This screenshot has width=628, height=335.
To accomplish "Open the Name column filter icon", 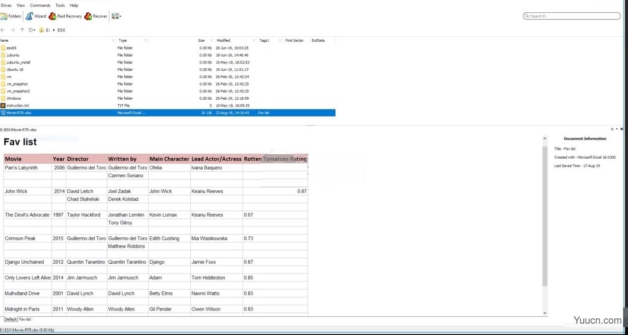I will [113, 40].
